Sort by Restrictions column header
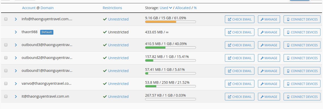The image size is (323, 109). (112, 8)
